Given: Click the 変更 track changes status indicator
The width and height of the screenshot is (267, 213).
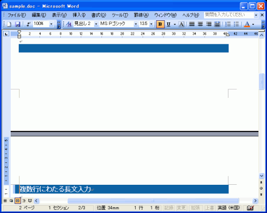Looking at the screenshot, I should [x=182, y=208].
